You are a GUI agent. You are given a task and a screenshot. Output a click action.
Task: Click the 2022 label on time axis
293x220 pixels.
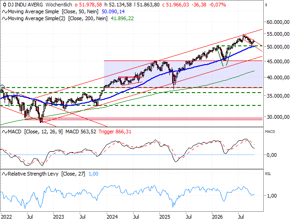click(x=6, y=217)
